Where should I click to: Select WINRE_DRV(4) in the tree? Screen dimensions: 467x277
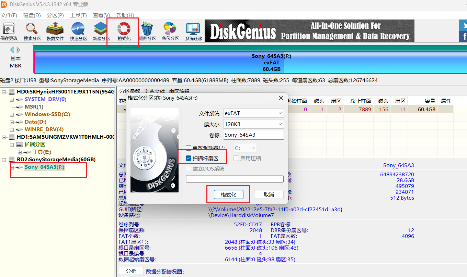coord(44,129)
